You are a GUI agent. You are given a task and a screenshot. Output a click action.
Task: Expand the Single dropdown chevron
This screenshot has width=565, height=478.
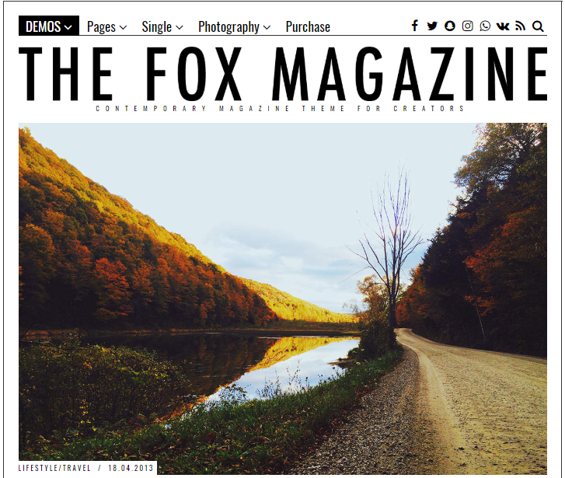coord(180,27)
